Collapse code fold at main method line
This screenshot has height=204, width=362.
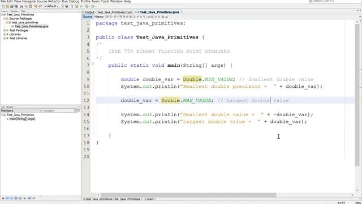pyautogui.click(x=93, y=63)
